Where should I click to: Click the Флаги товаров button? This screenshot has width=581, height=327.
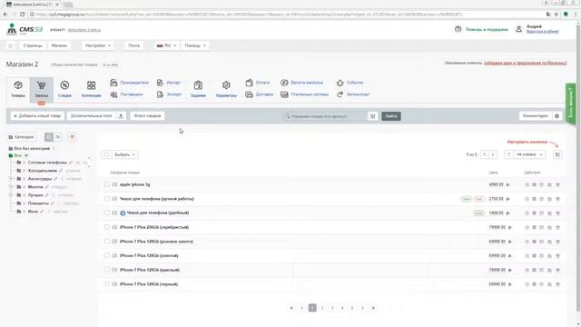pyautogui.click(x=147, y=116)
